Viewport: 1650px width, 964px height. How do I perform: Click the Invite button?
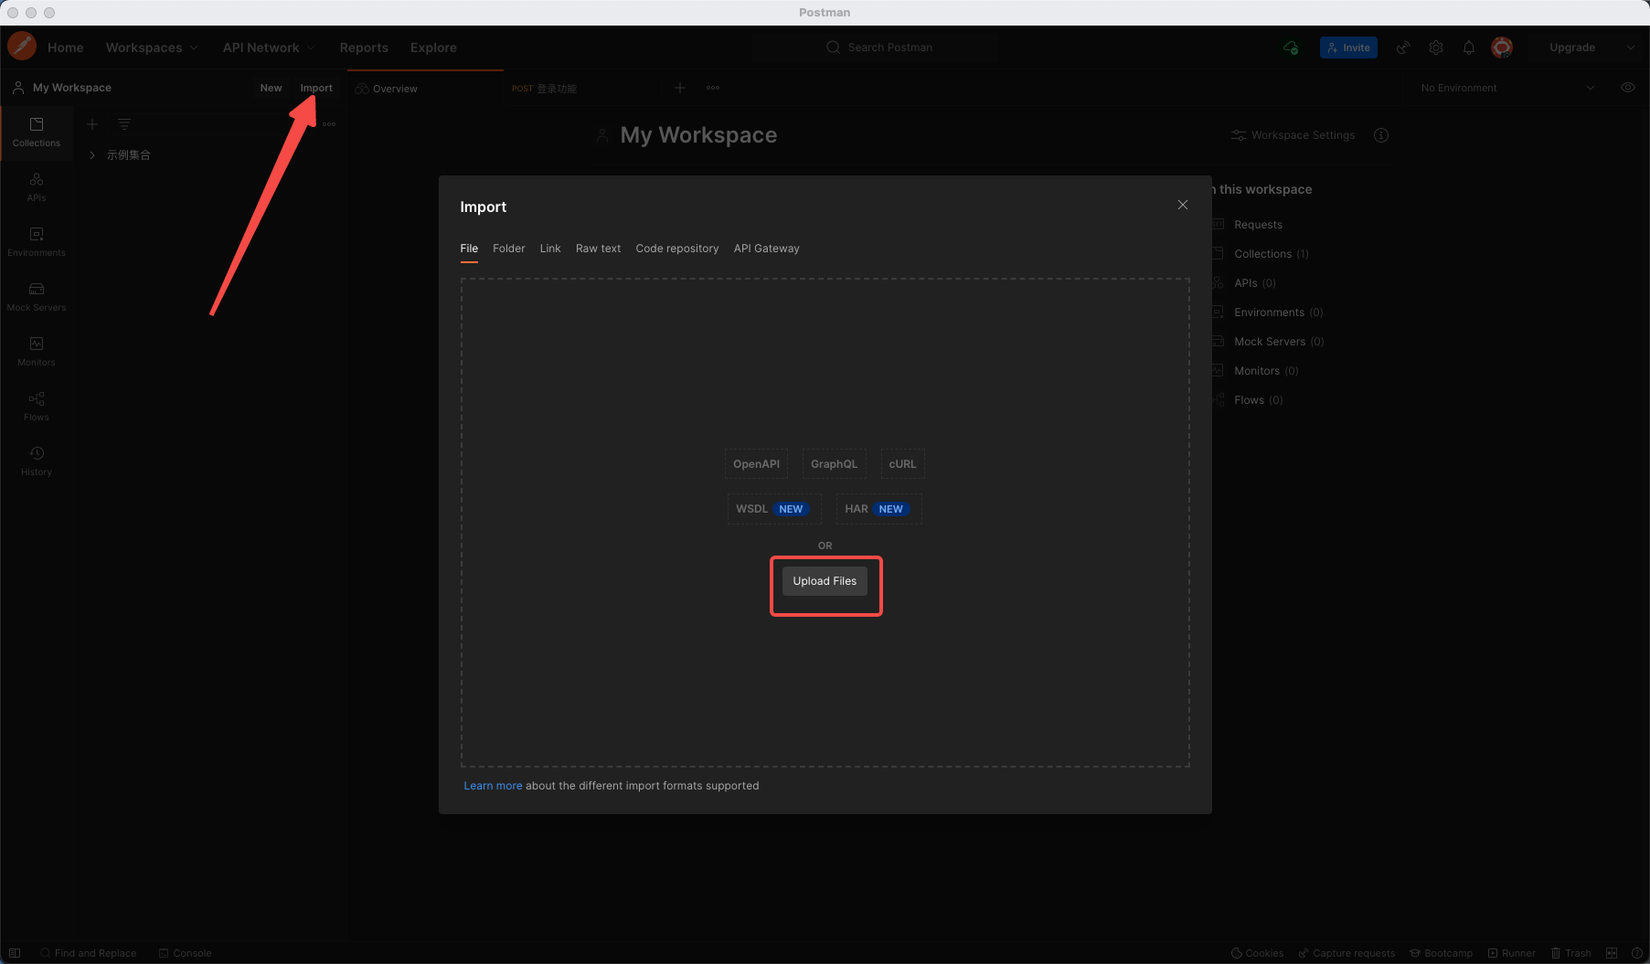pos(1348,48)
